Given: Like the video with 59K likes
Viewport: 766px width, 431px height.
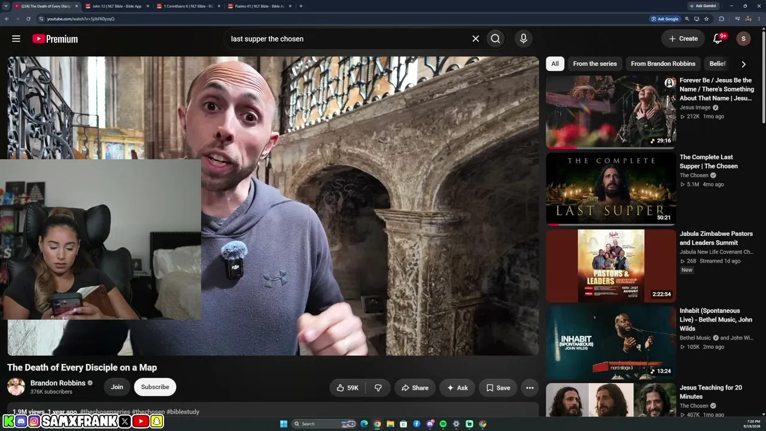Looking at the screenshot, I should point(348,388).
